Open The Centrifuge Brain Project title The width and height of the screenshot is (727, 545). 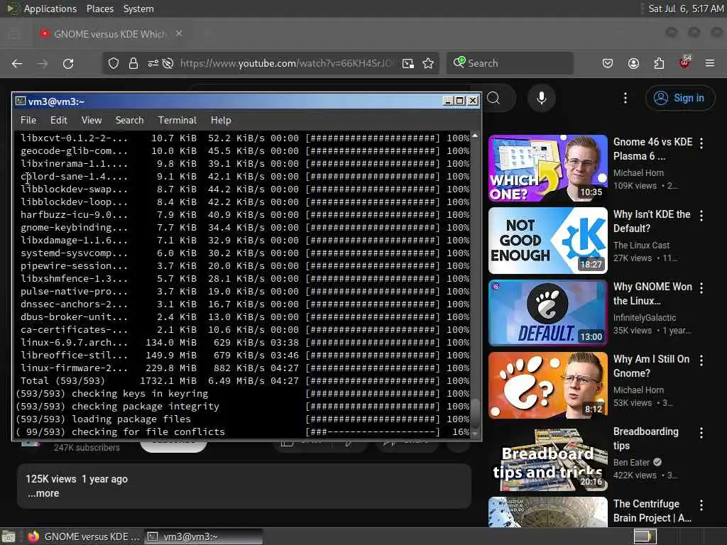click(x=652, y=511)
